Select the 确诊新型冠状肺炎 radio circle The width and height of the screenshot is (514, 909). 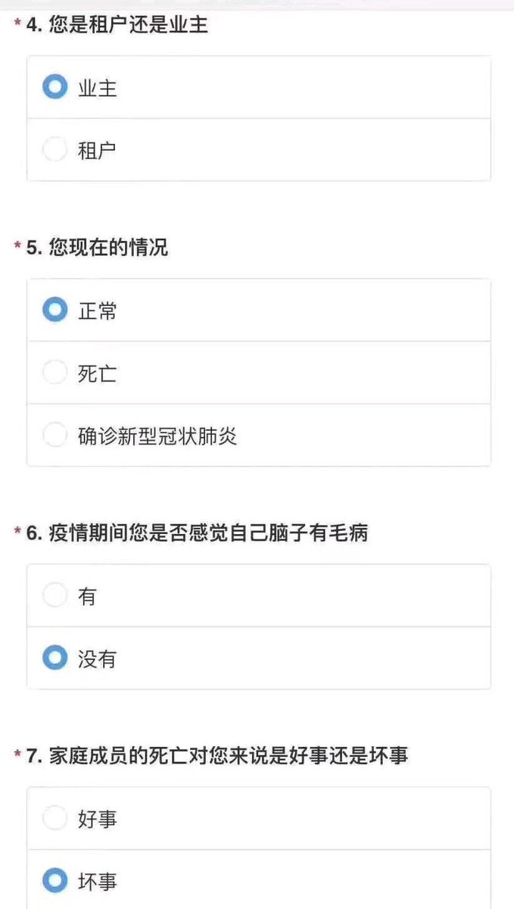[x=55, y=436]
